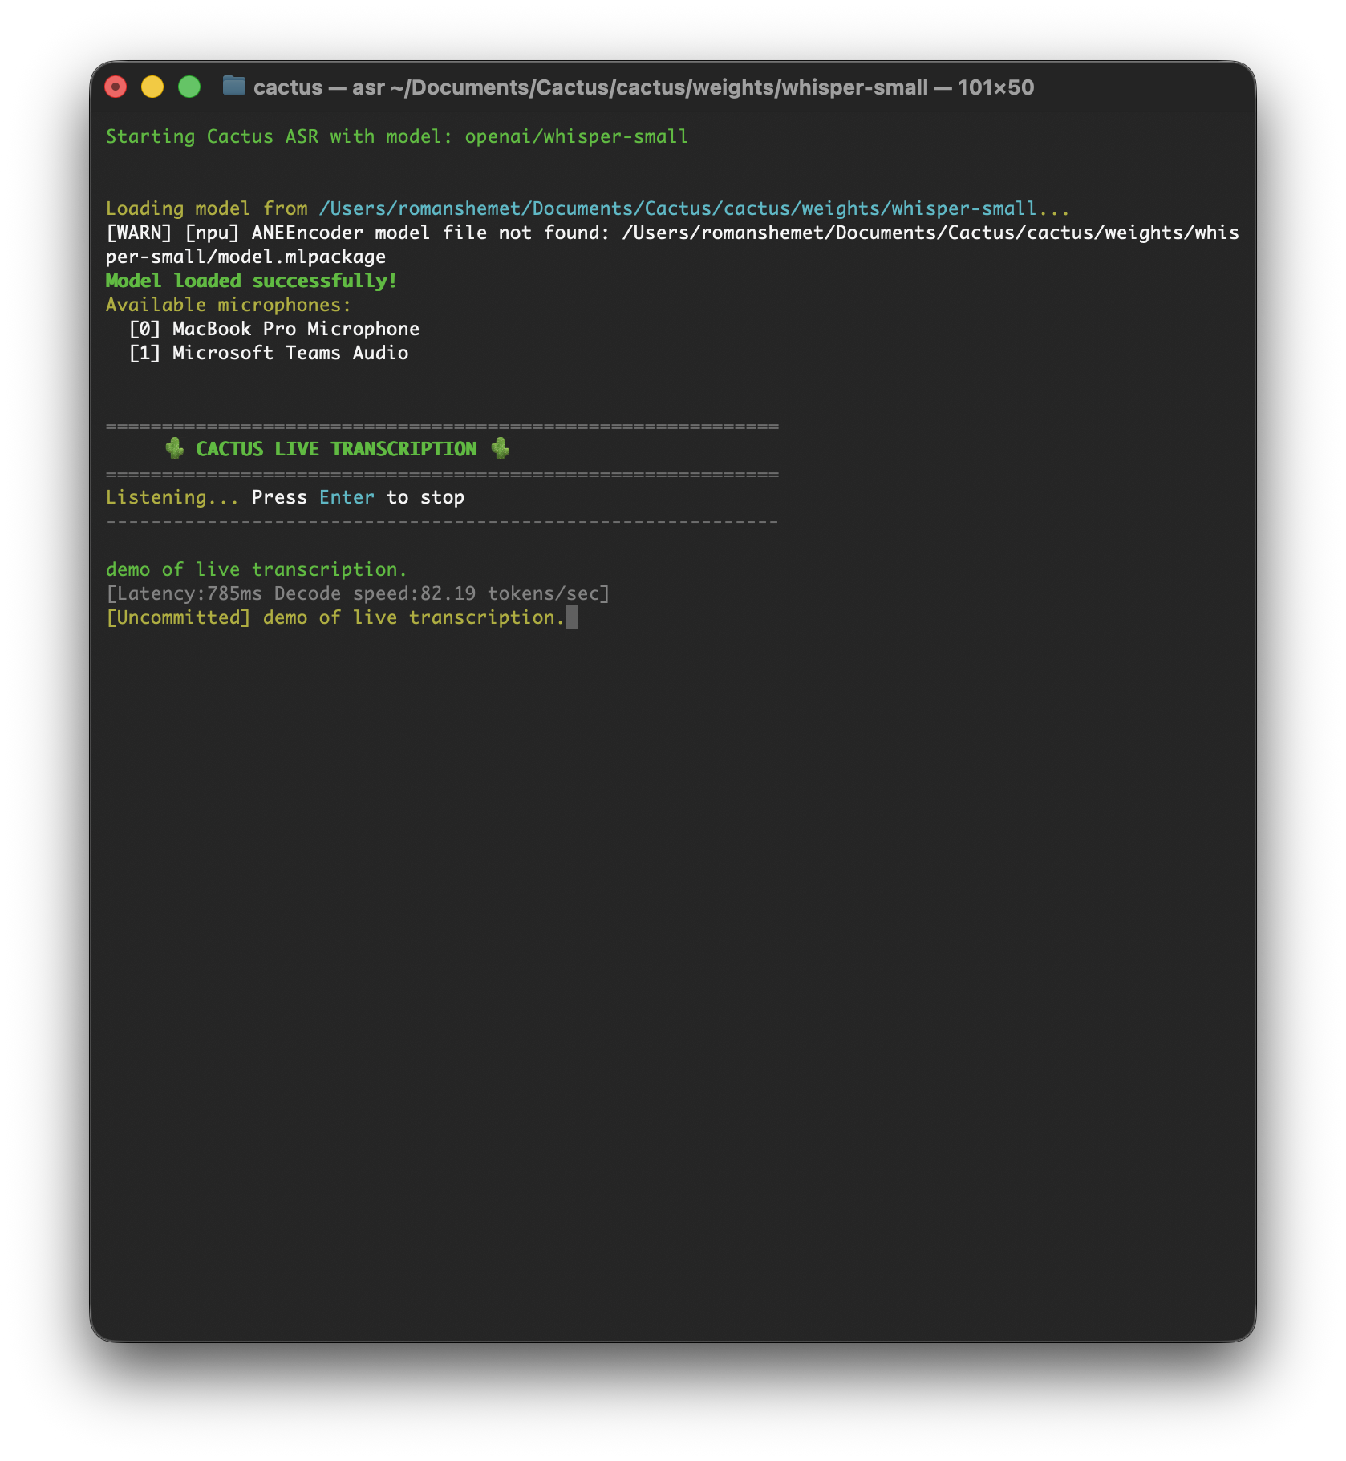The height and width of the screenshot is (1461, 1346).
Task: Click 'Available microphones:' heading
Action: [x=229, y=305]
